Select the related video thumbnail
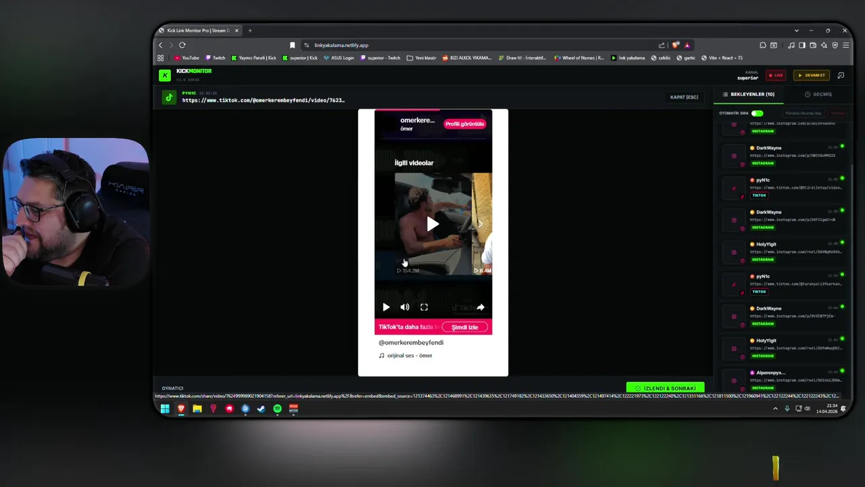The height and width of the screenshot is (487, 865). pos(433,224)
